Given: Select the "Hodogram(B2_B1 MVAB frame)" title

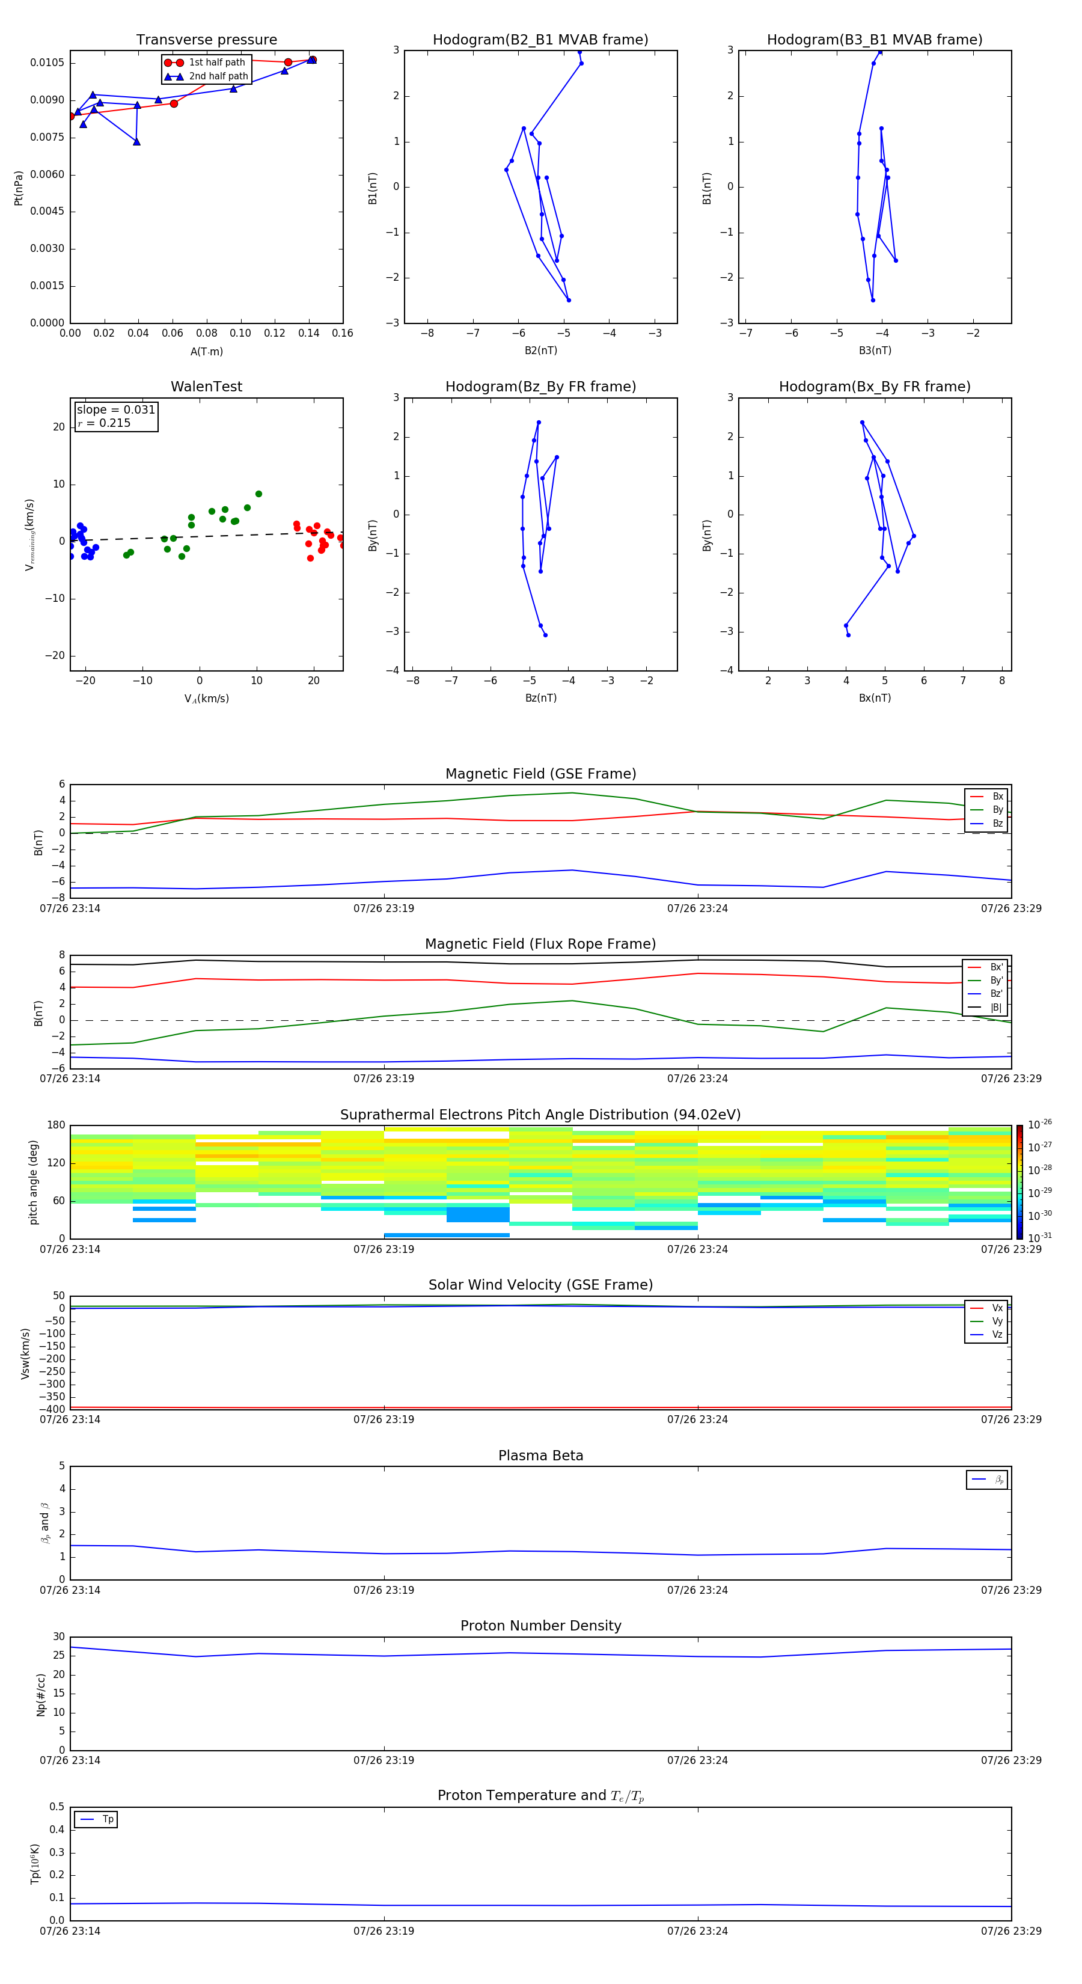Looking at the screenshot, I should (540, 40).
